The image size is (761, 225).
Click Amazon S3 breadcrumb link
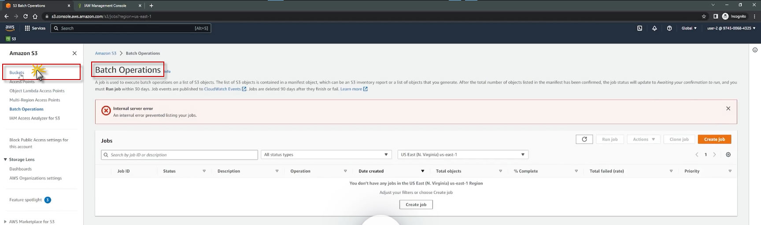pos(106,53)
